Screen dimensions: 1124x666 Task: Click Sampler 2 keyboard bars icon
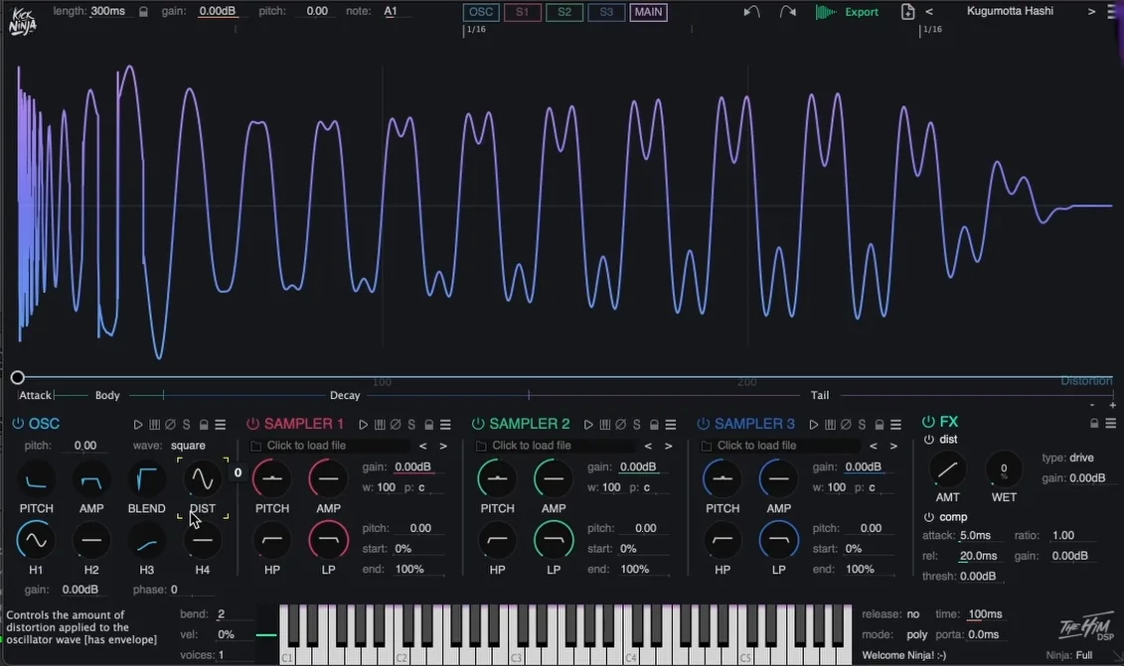click(x=605, y=425)
